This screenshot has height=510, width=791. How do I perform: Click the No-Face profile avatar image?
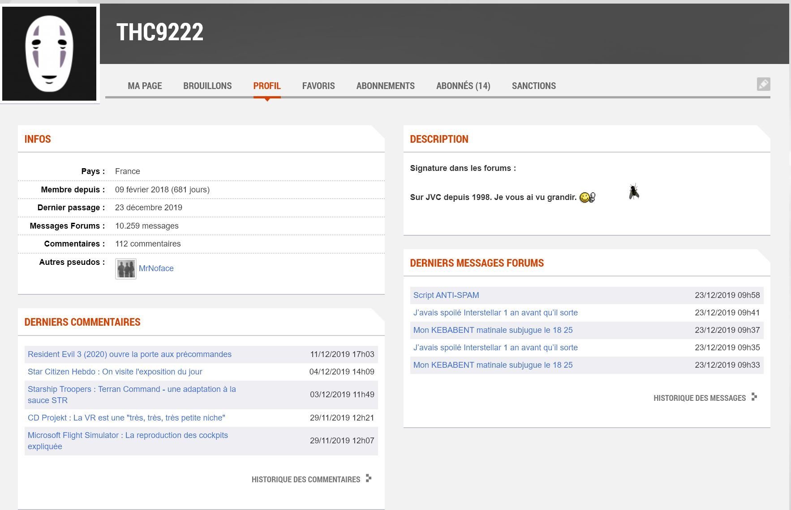coord(49,53)
